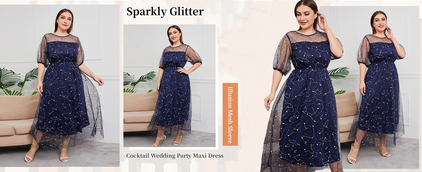The width and height of the screenshot is (422, 172).
Task: Open the large close-up dress photo
Action: [303, 86]
